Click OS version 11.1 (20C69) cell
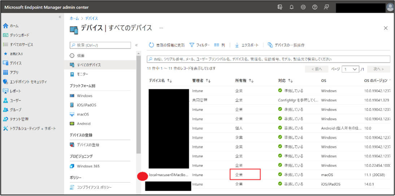 (x=374, y=175)
